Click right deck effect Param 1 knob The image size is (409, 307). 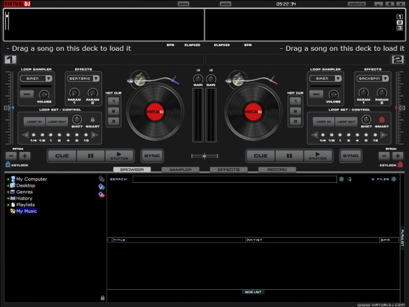coord(363,92)
